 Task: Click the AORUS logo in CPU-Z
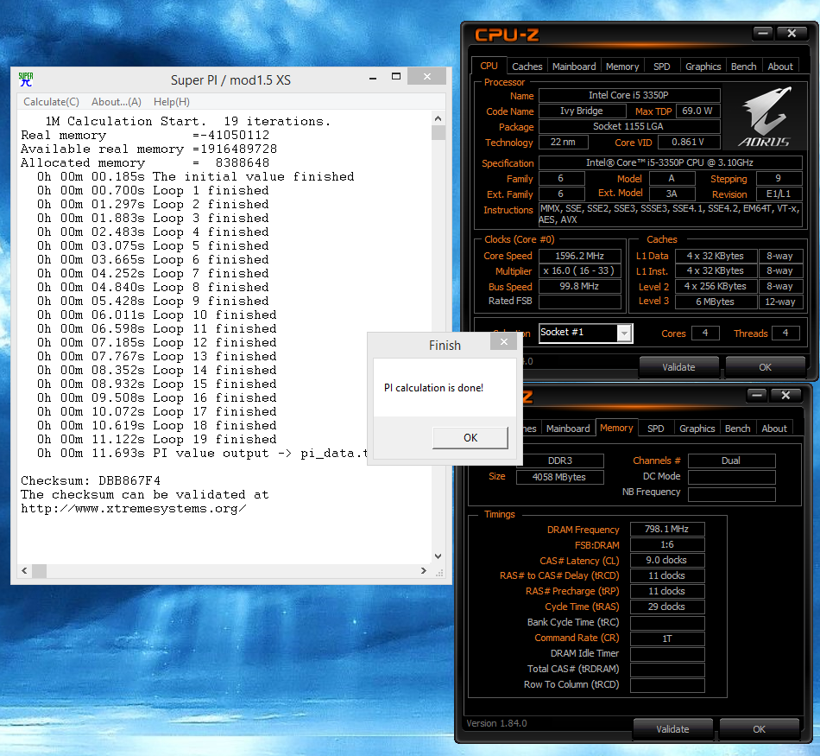point(765,118)
